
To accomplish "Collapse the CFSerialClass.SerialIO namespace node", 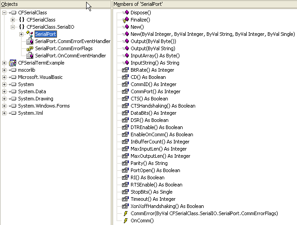I will (x=13, y=27).
